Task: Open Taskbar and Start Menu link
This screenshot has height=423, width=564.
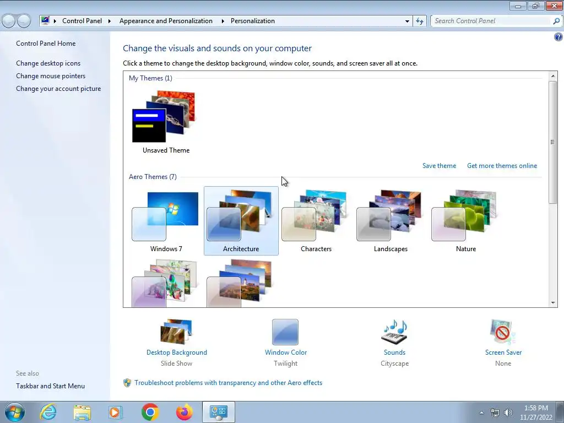Action: pos(50,386)
